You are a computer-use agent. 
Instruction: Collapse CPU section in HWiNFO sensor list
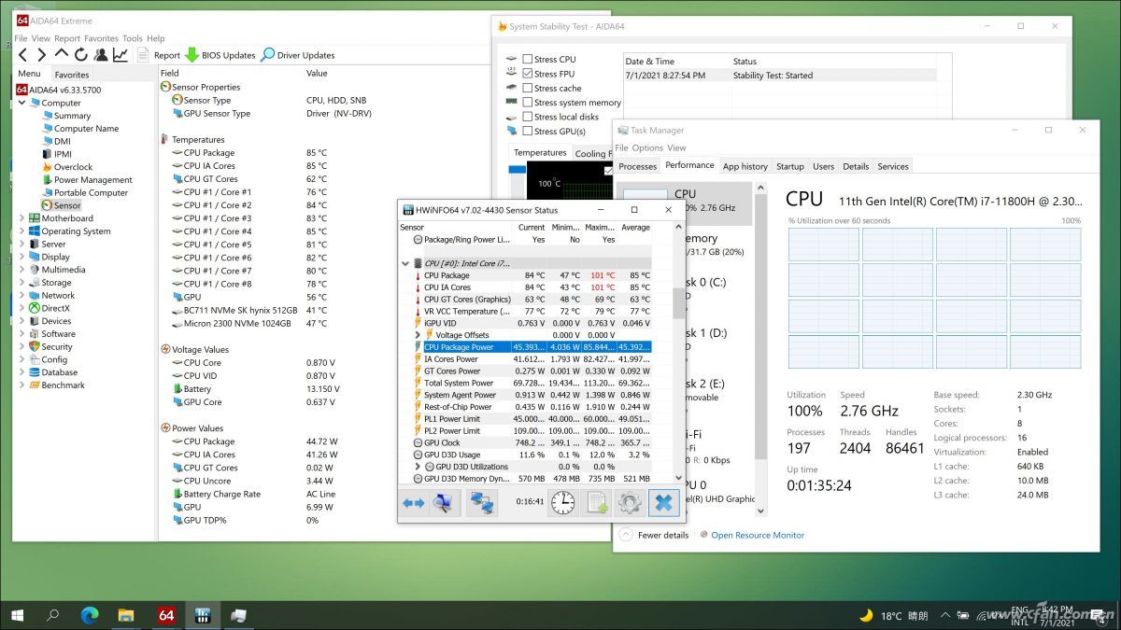coord(404,262)
